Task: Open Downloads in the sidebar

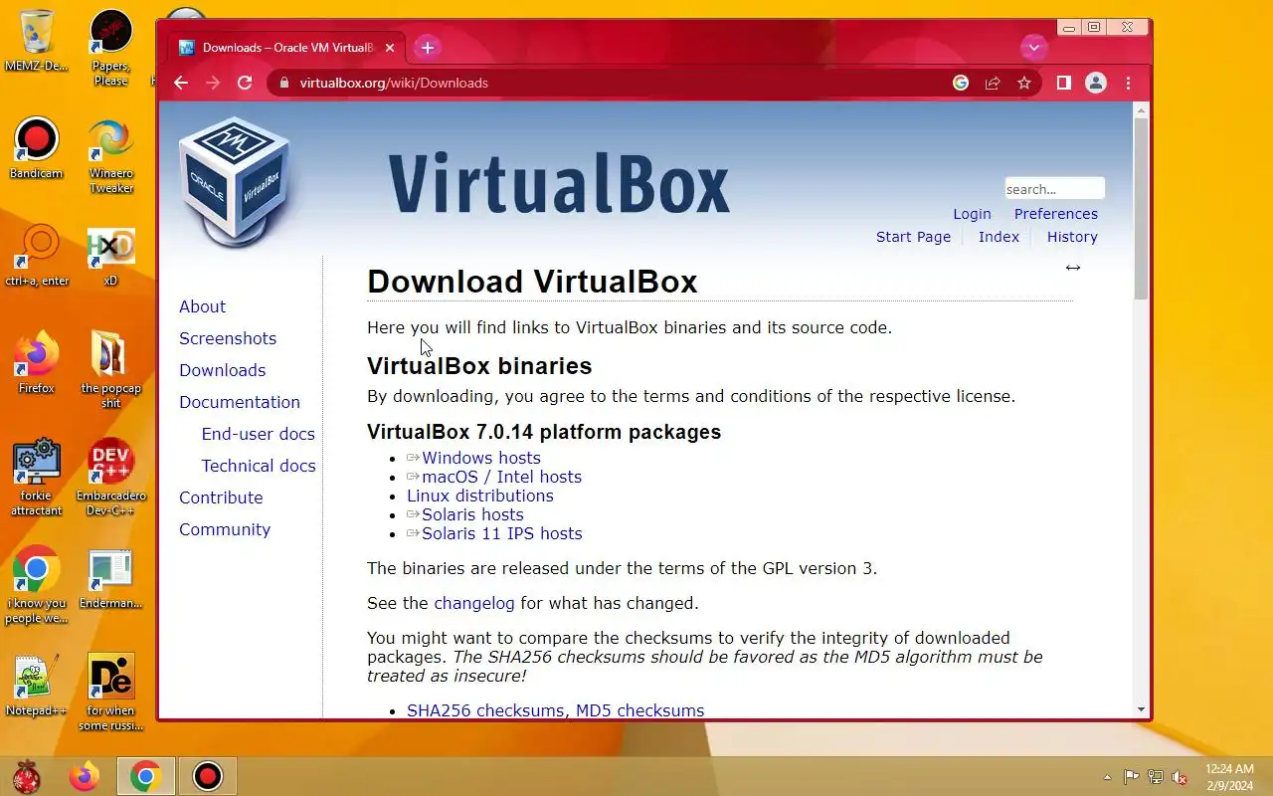Action: pyautogui.click(x=222, y=370)
